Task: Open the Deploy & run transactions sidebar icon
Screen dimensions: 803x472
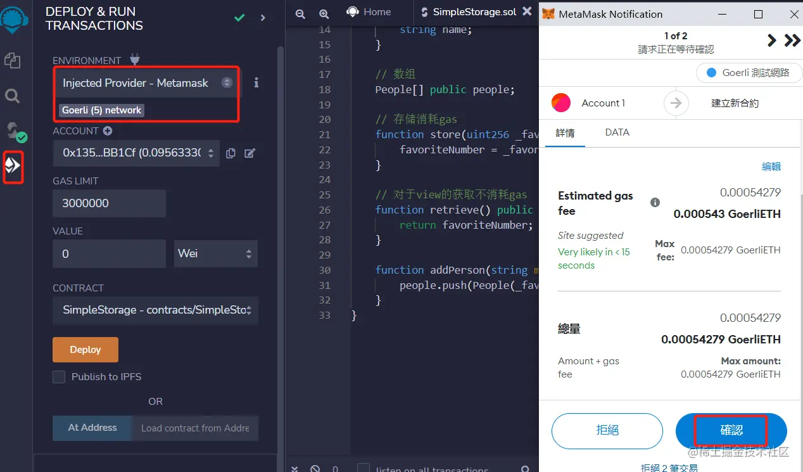Action: click(x=13, y=166)
